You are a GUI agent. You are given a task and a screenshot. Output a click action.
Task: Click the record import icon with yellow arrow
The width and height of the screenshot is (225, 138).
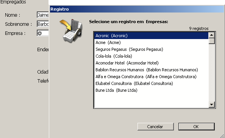[x=71, y=31]
